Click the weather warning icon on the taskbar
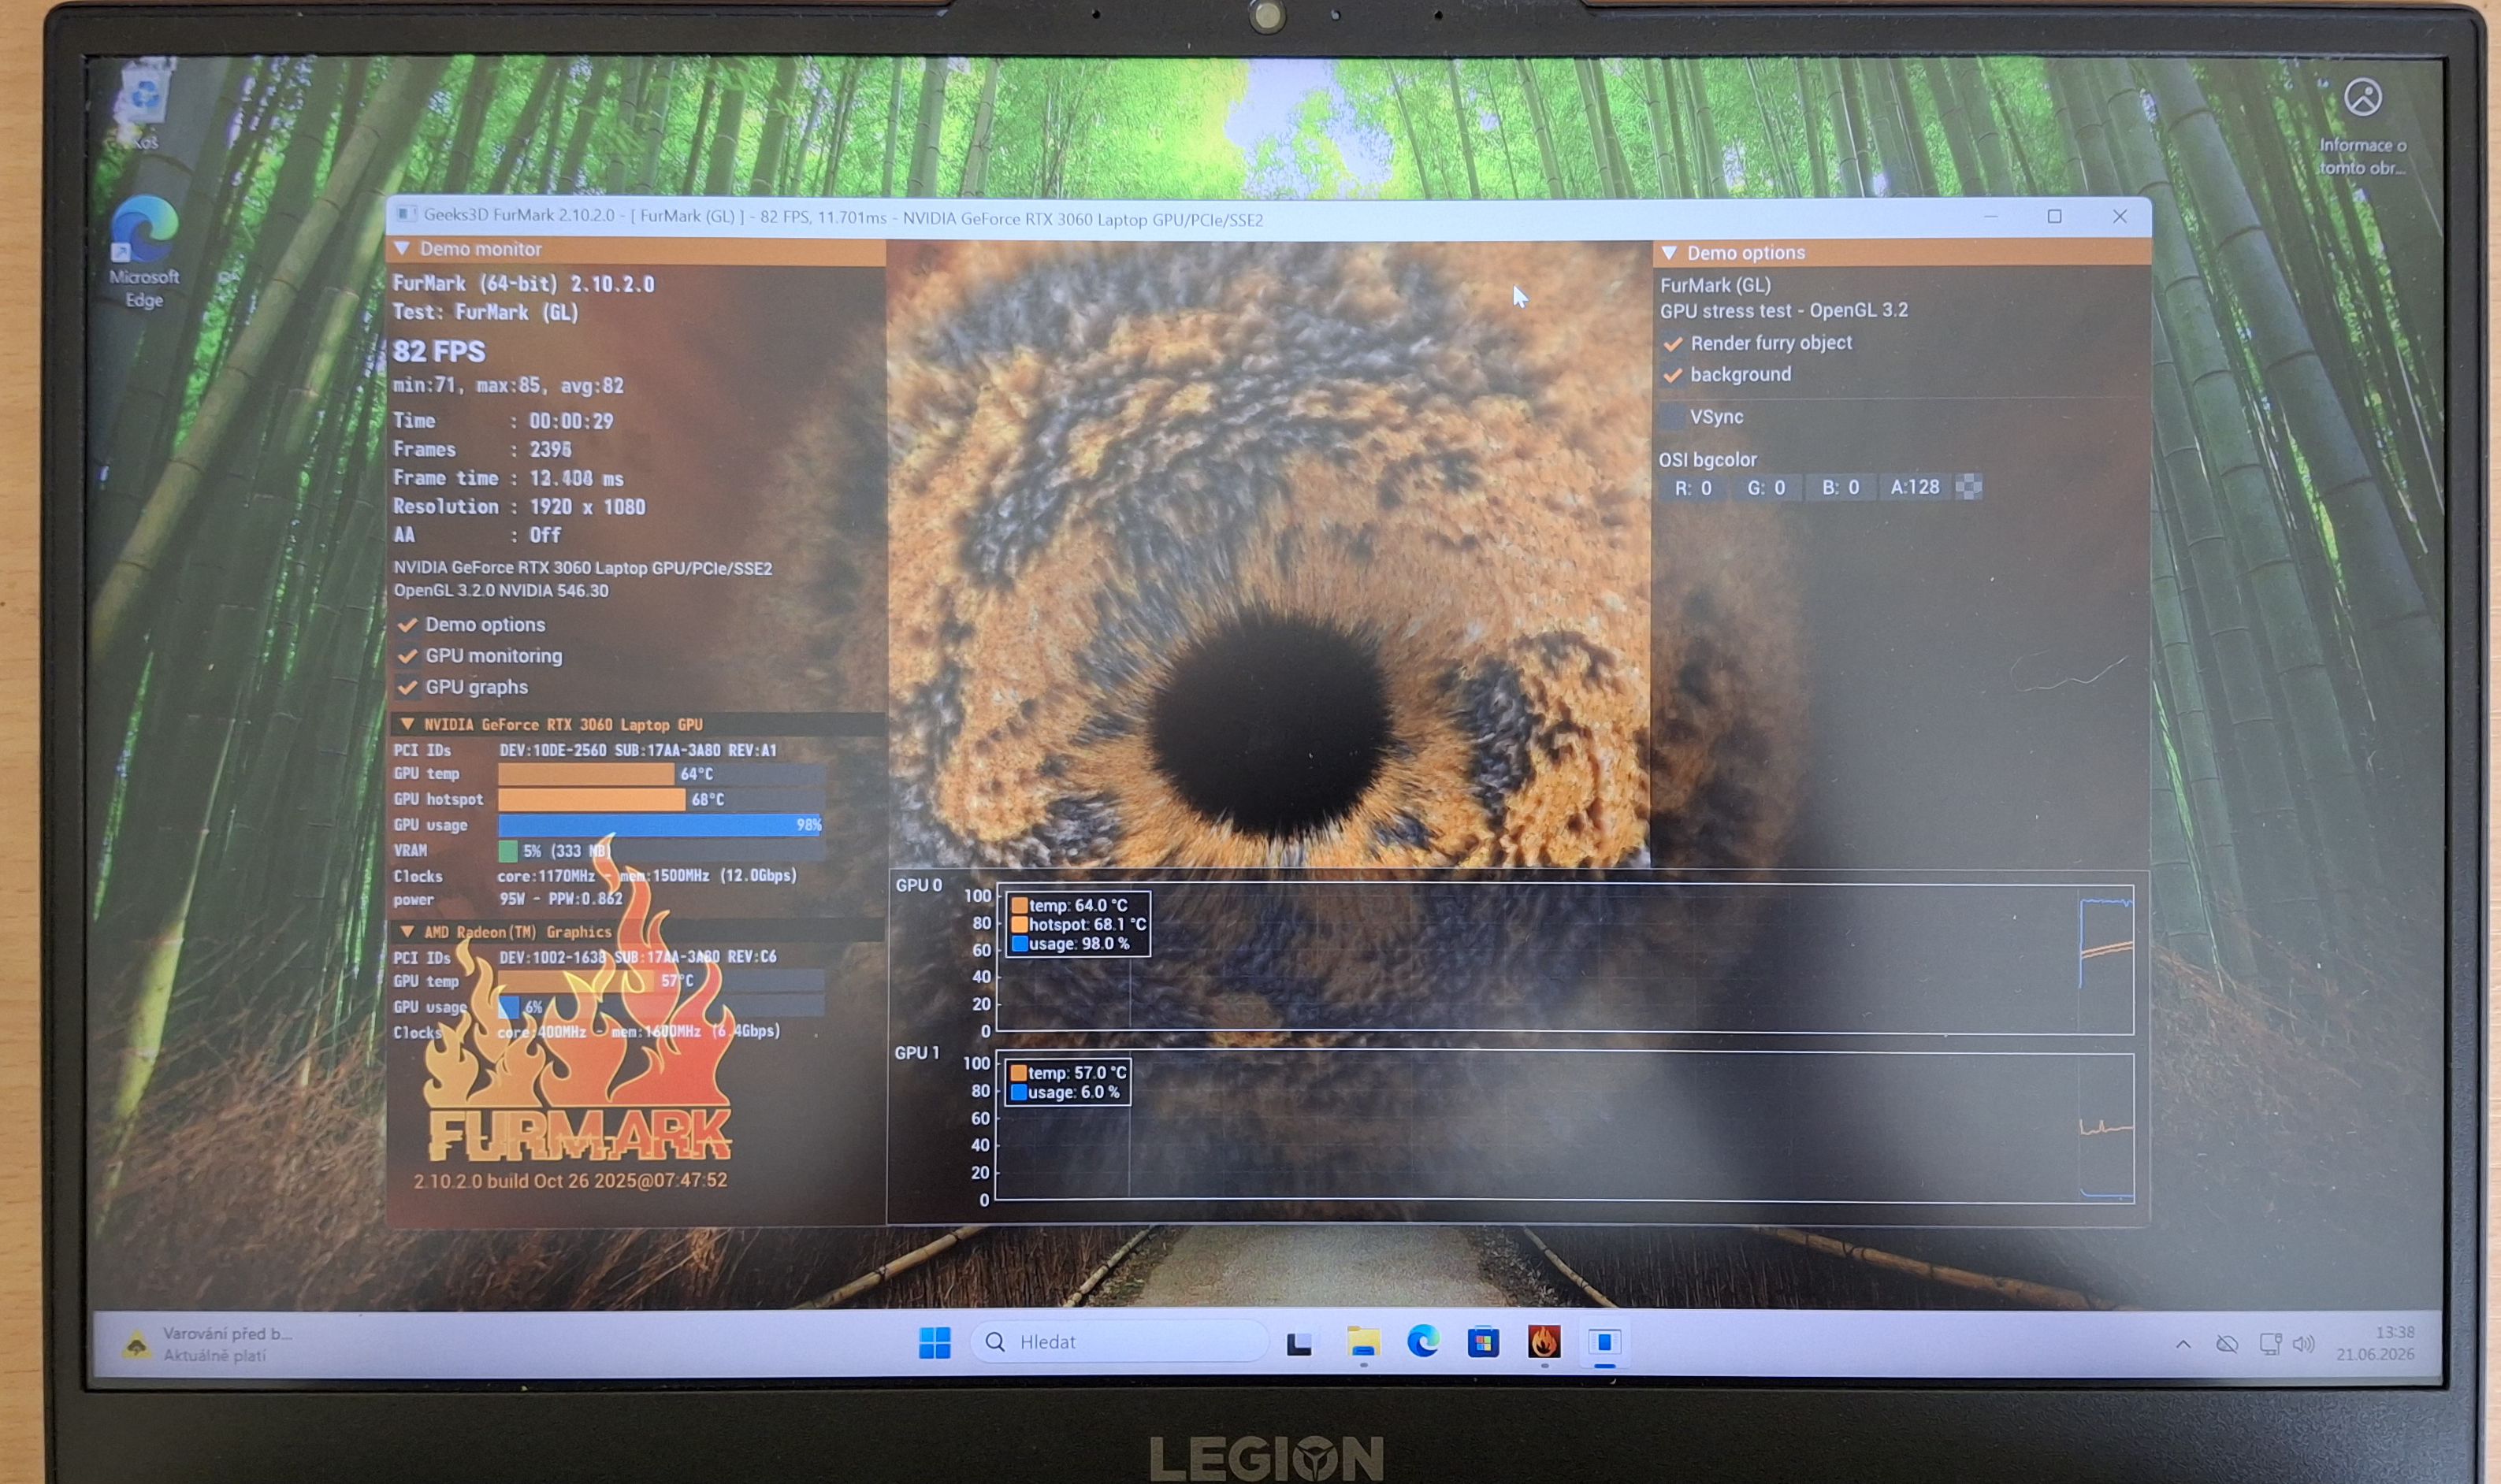Viewport: 2501px width, 1484px height. click(x=136, y=1345)
